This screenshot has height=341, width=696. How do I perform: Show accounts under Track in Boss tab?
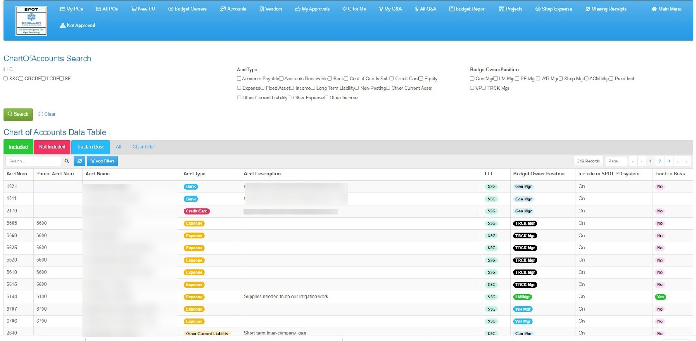pyautogui.click(x=90, y=147)
